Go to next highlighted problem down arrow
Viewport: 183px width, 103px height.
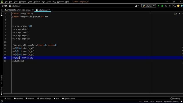(x=182, y=14)
